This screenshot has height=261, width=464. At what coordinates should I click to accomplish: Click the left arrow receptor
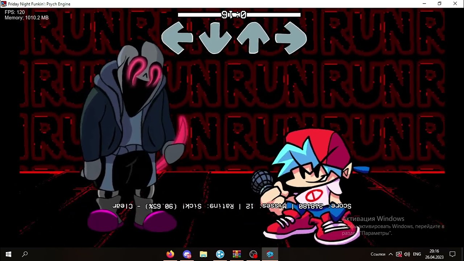coord(177,37)
